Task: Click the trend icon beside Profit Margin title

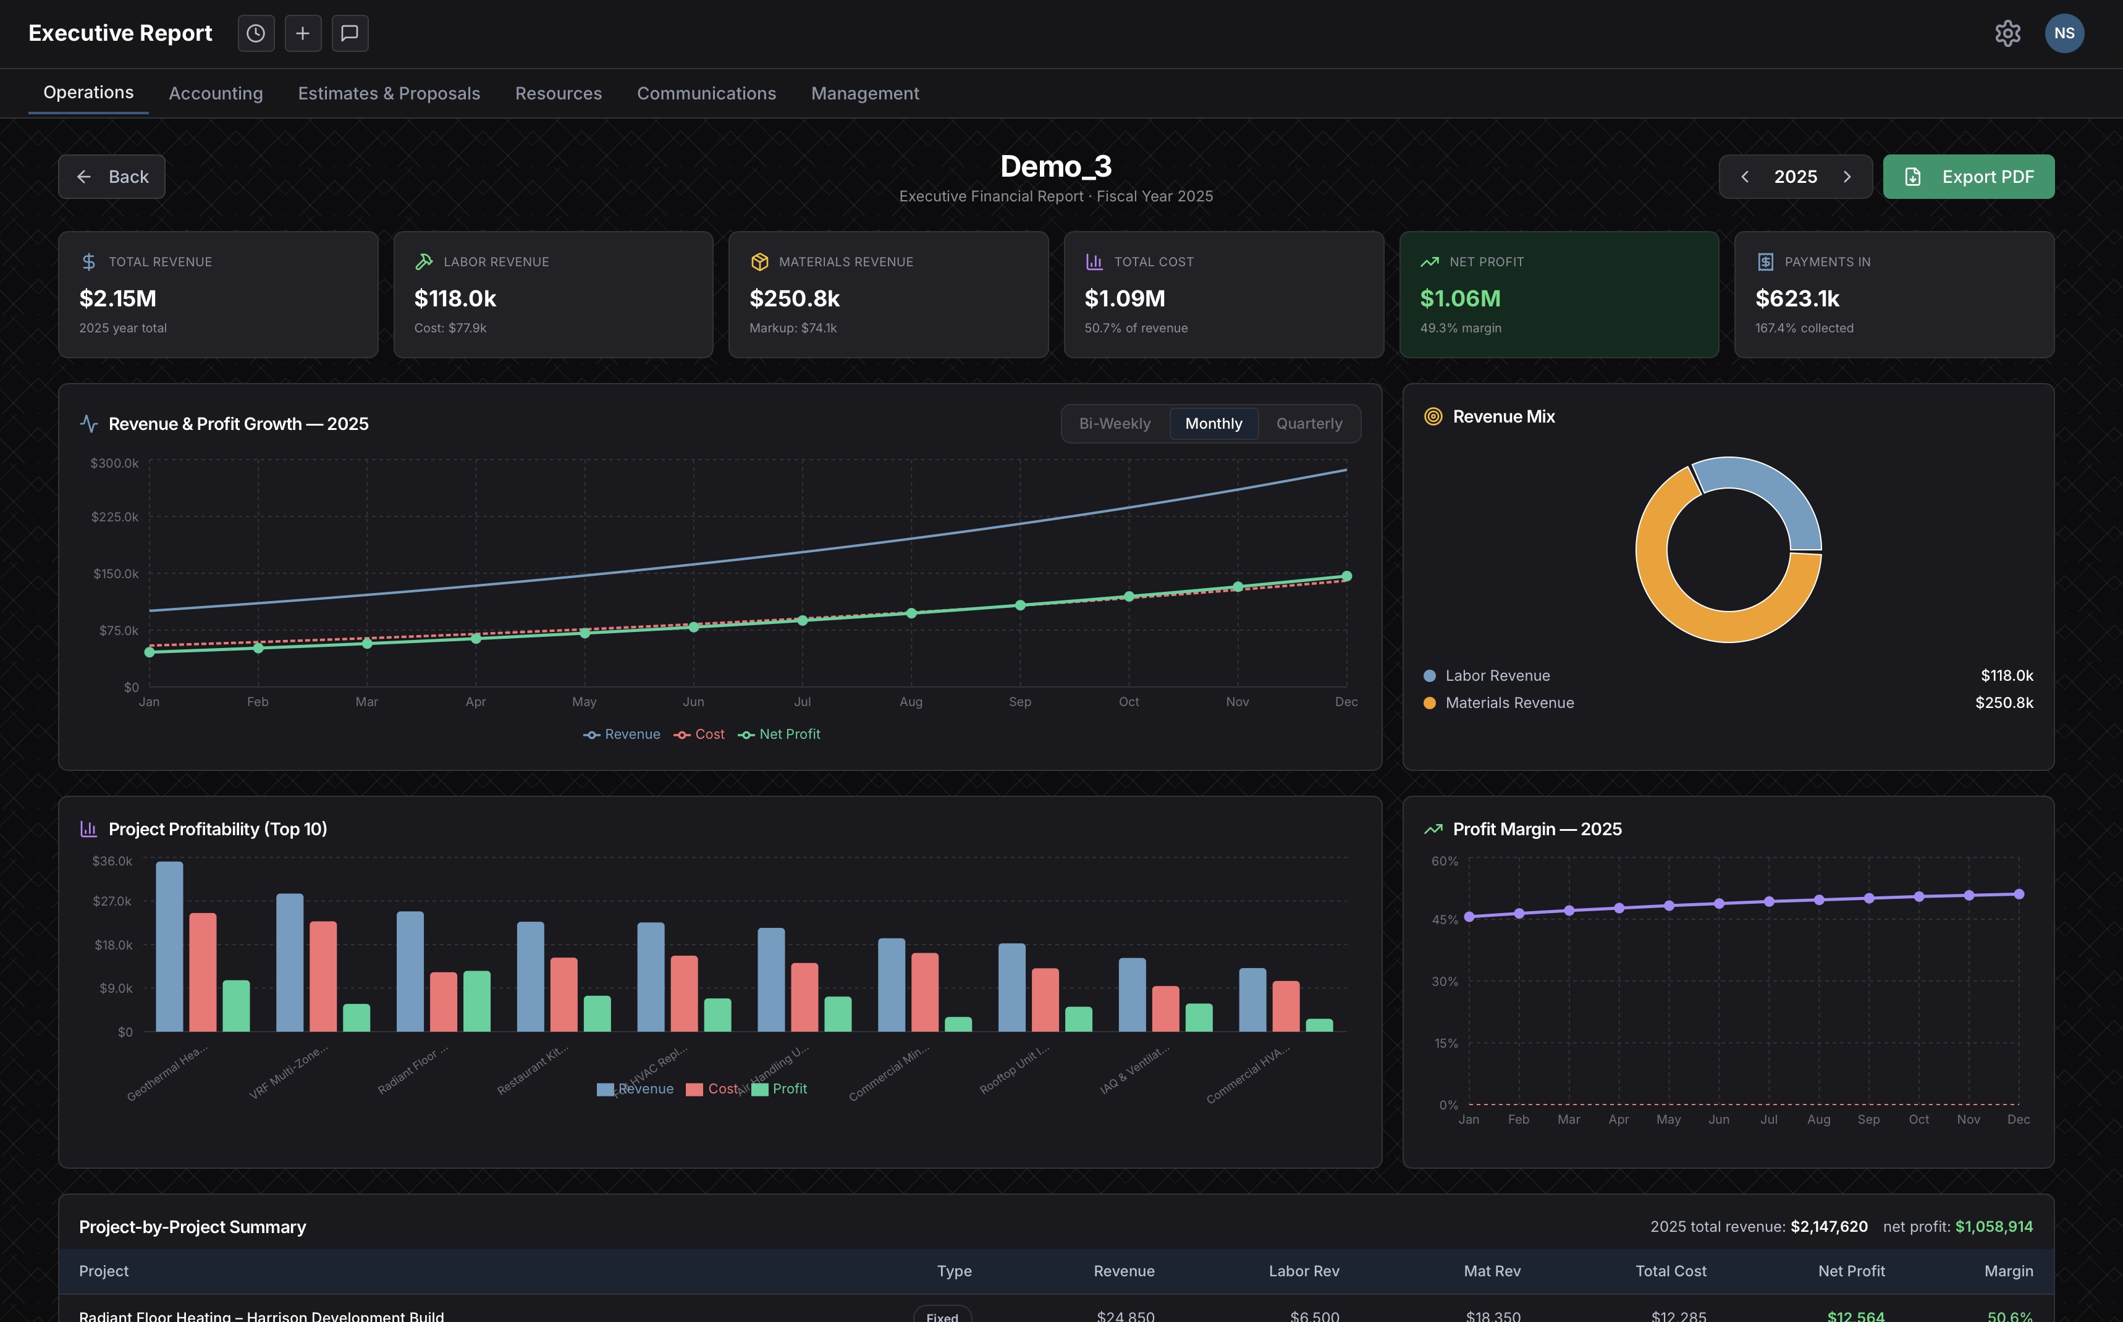Action: [x=1433, y=829]
